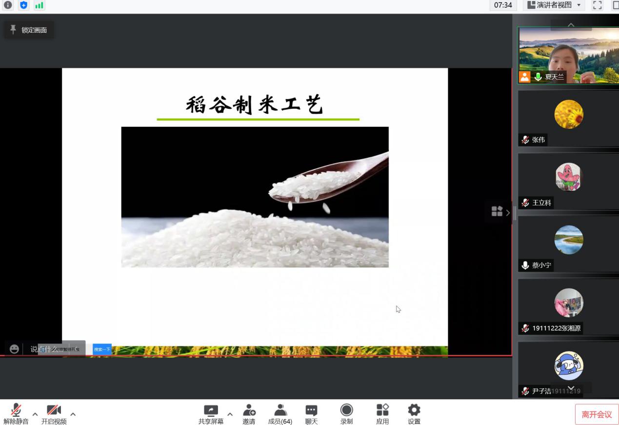Open the 演讲者视图 view dropdown
Screen dimensions: 619x425
click(x=555, y=5)
